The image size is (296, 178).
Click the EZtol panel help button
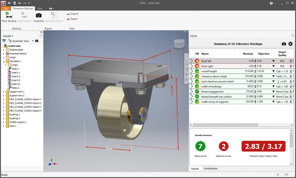pyautogui.click(x=293, y=35)
